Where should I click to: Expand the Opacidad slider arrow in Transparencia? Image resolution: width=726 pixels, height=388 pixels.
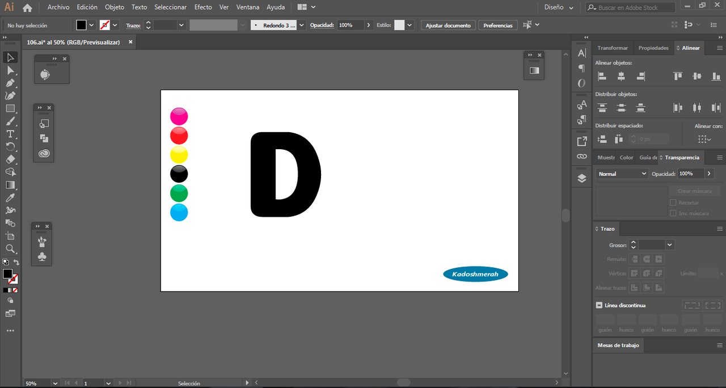click(x=709, y=174)
